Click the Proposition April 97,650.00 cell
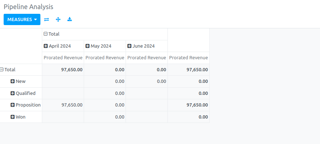Image resolution: width=320 pixels, height=144 pixels. coord(63,105)
